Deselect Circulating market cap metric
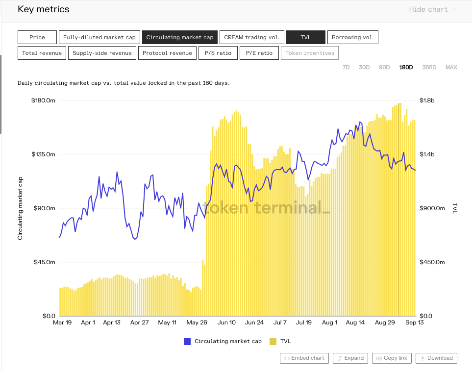Viewport: 472px width, 371px height. pyautogui.click(x=180, y=37)
